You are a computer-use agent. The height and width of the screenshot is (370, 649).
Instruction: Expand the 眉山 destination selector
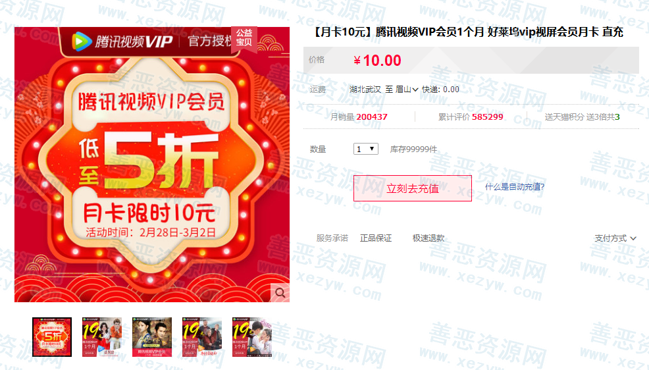pyautogui.click(x=407, y=90)
